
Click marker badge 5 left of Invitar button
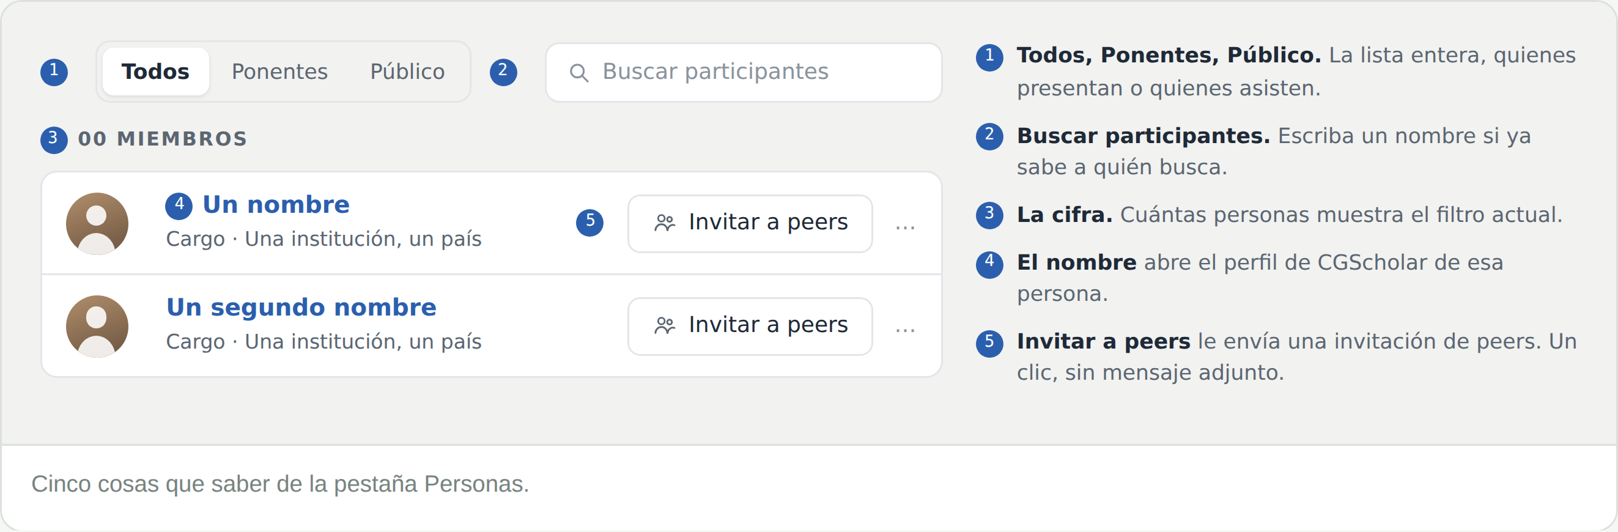coord(590,223)
